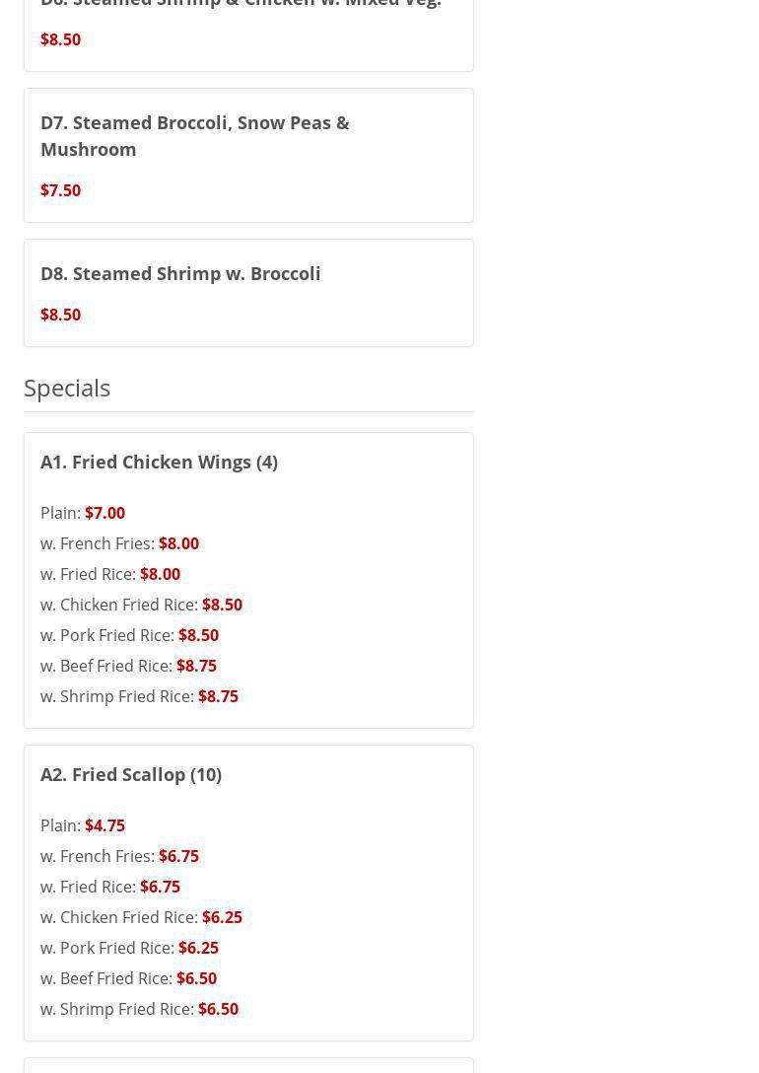
Task: Open the A2 Fried Scallop (10) item
Action: pos(131,774)
